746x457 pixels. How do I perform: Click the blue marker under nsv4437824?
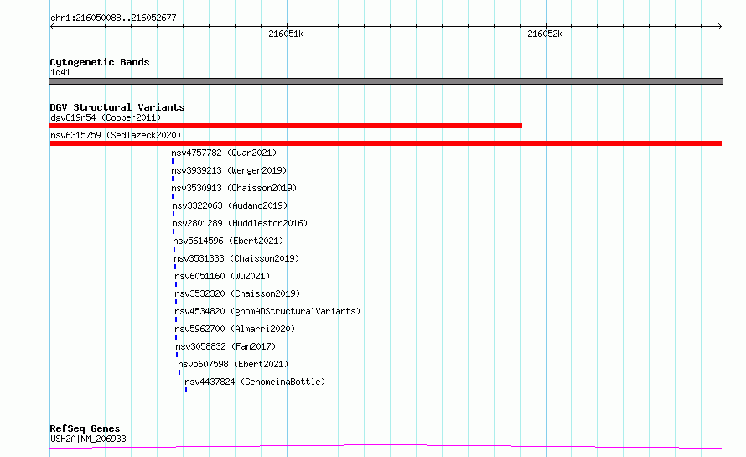tap(186, 390)
